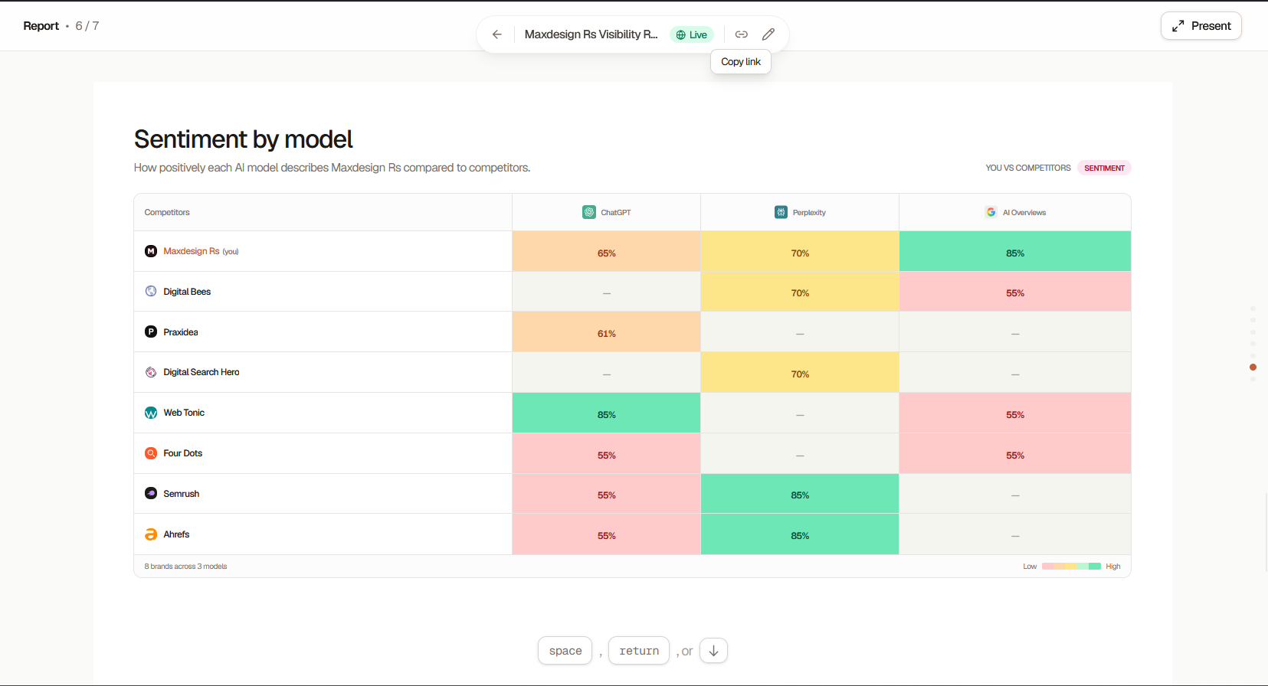Click the Web Tonic row name
Screen dimensions: 1268x686
(184, 413)
